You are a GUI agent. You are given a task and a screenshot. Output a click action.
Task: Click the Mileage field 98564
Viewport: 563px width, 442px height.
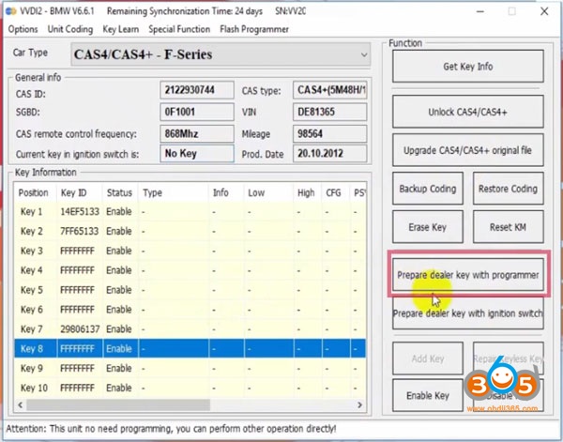tap(330, 134)
